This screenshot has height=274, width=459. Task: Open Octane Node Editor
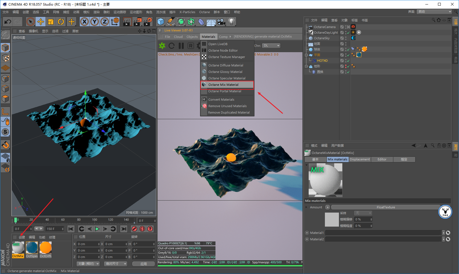pos(227,50)
